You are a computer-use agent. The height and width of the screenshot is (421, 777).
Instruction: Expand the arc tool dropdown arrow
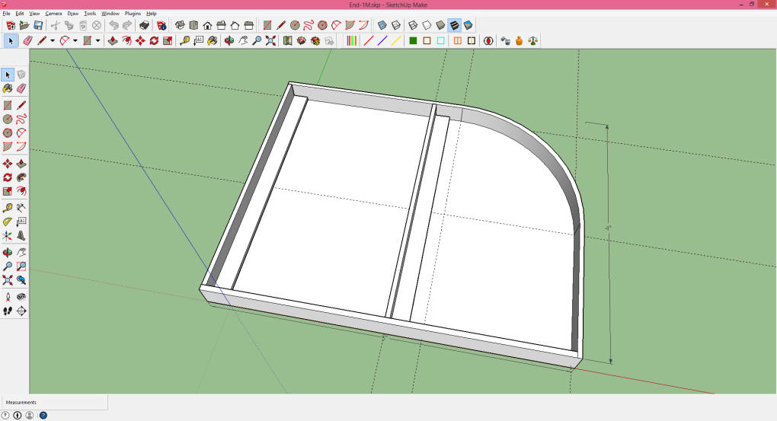pyautogui.click(x=75, y=40)
